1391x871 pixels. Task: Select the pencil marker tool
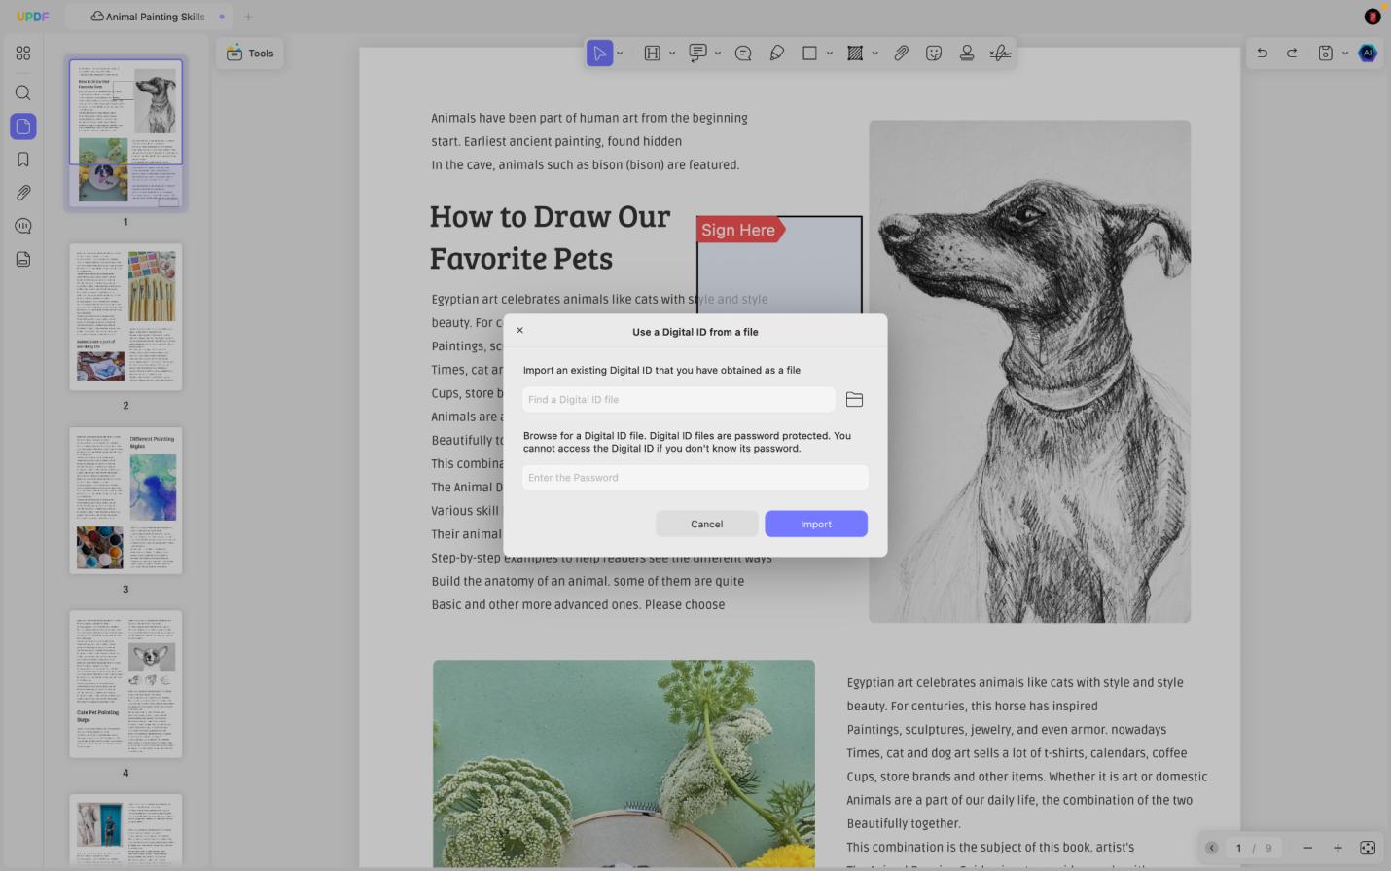pyautogui.click(x=777, y=54)
